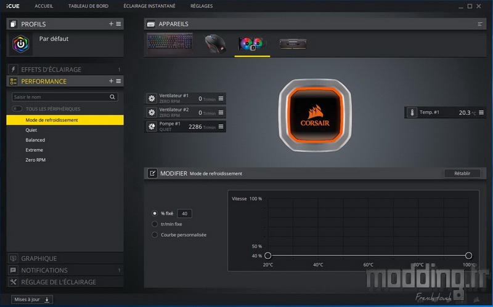Open Pompe #1 options menu
The width and height of the screenshot is (493, 307).
pos(221,127)
